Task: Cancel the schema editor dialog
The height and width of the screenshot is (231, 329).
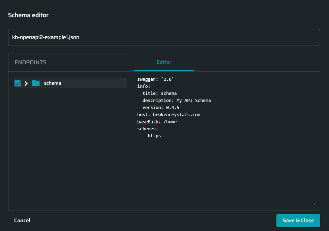Action: tap(22, 221)
